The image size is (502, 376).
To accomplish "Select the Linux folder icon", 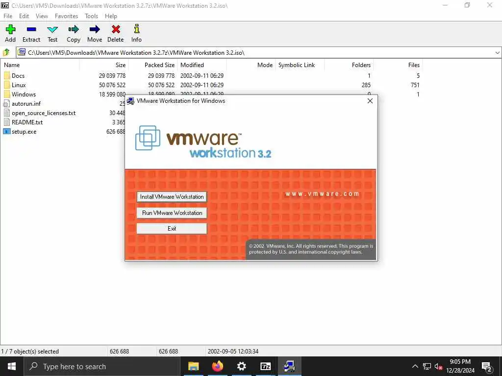I will point(7,85).
